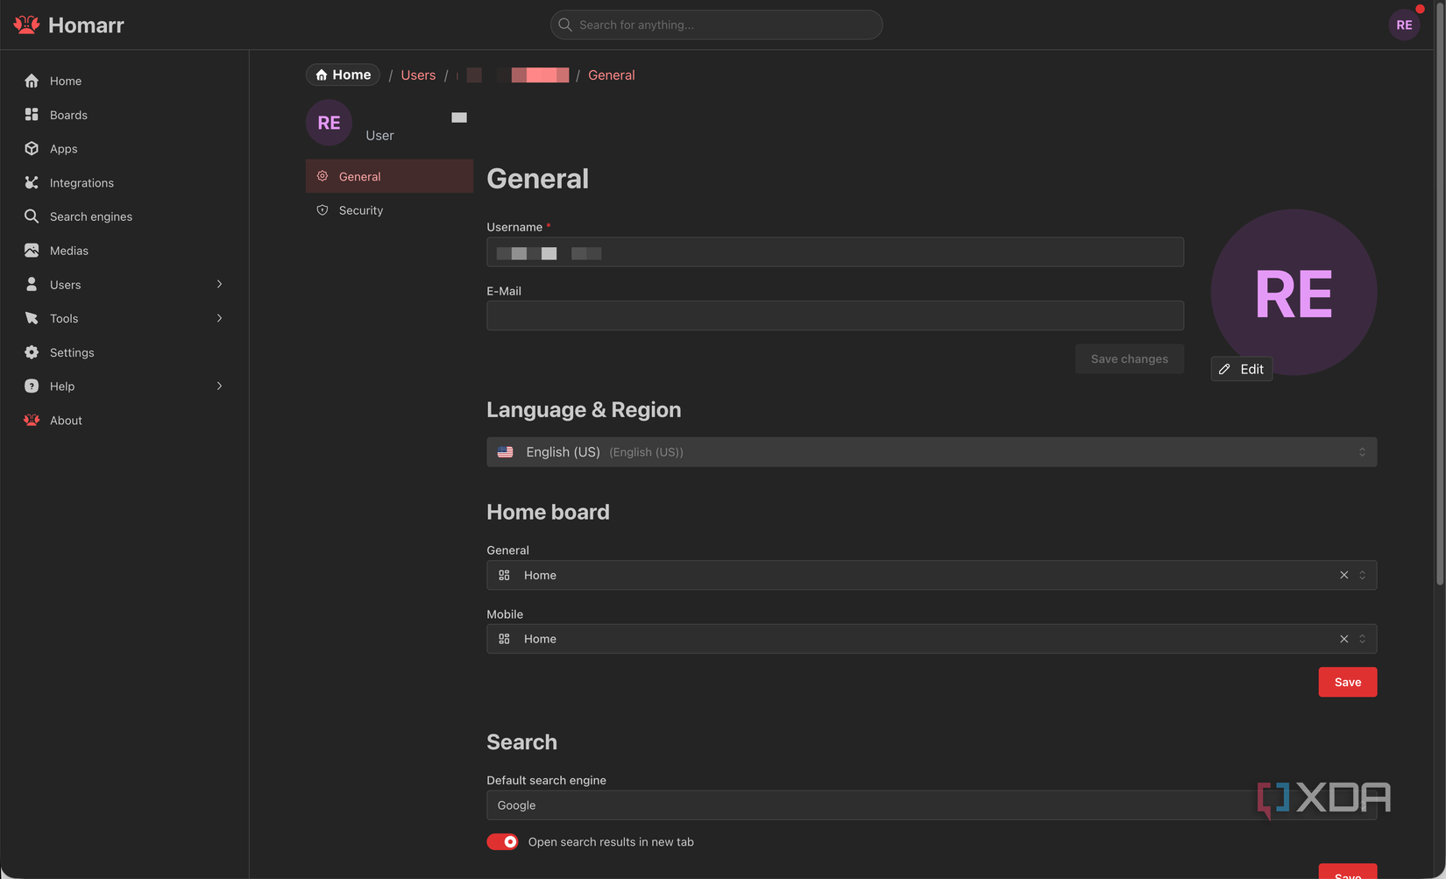This screenshot has height=879, width=1446.
Task: Select the General profile tab
Action: (x=389, y=176)
